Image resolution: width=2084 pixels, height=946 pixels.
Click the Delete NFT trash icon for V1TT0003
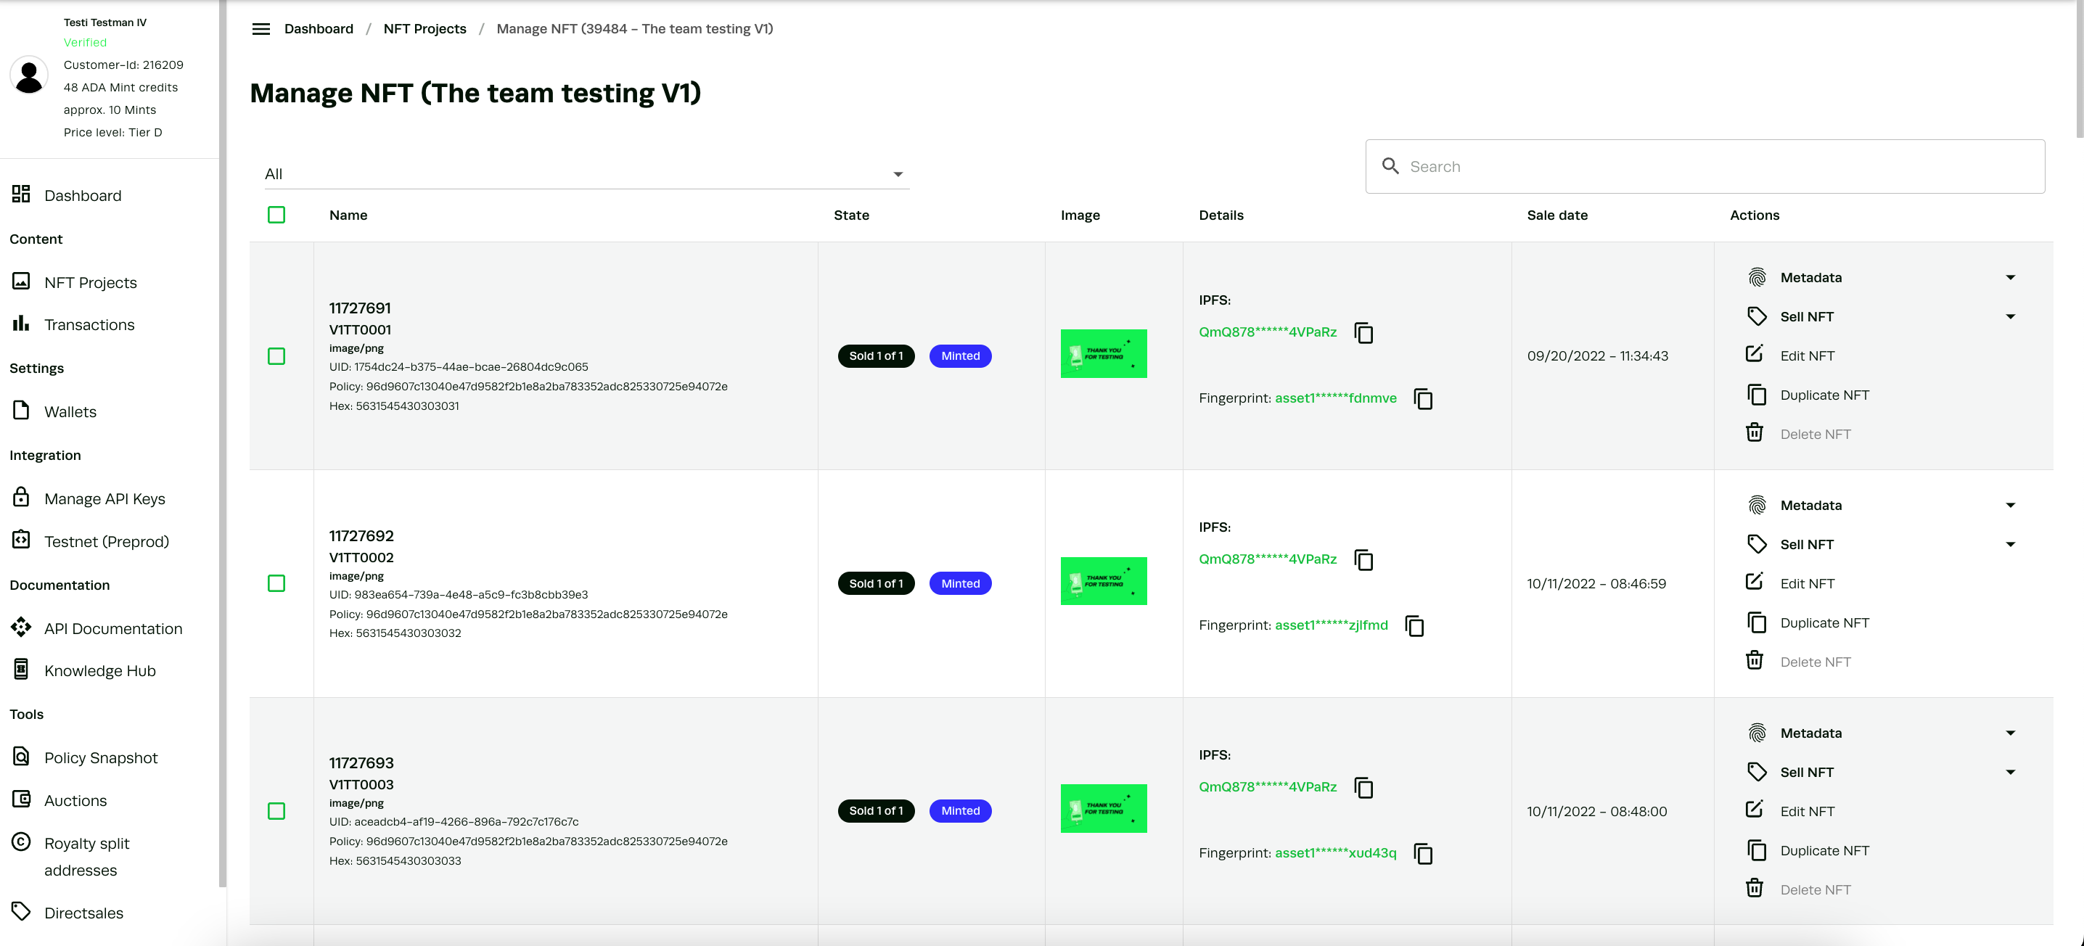click(x=1754, y=889)
